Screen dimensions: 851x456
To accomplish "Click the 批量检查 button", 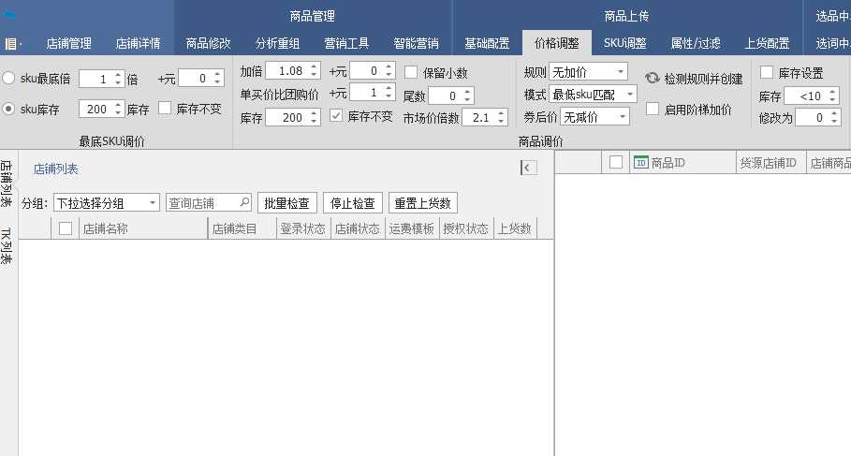I will click(x=286, y=203).
